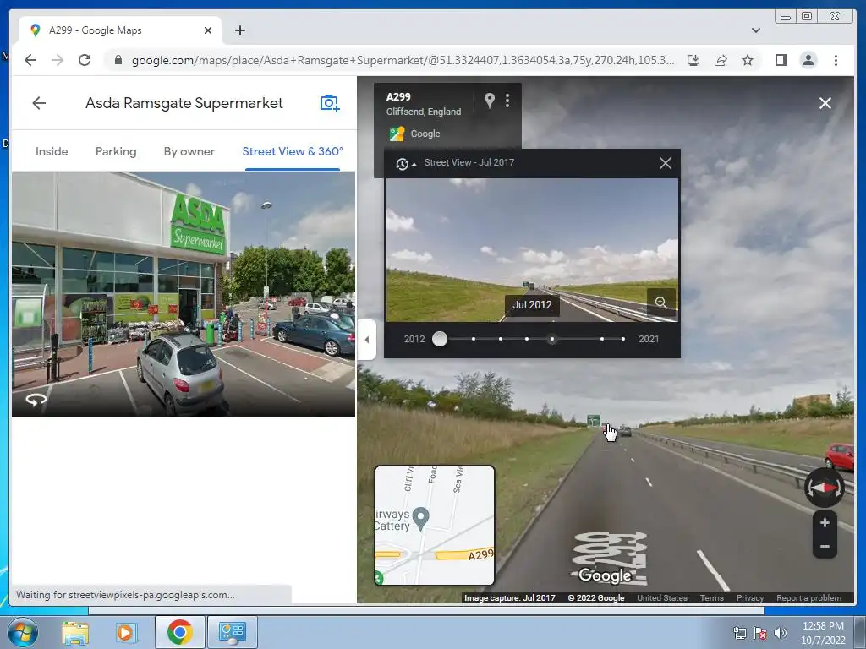Expand the tab search chevron
This screenshot has height=649, width=866.
pyautogui.click(x=755, y=30)
